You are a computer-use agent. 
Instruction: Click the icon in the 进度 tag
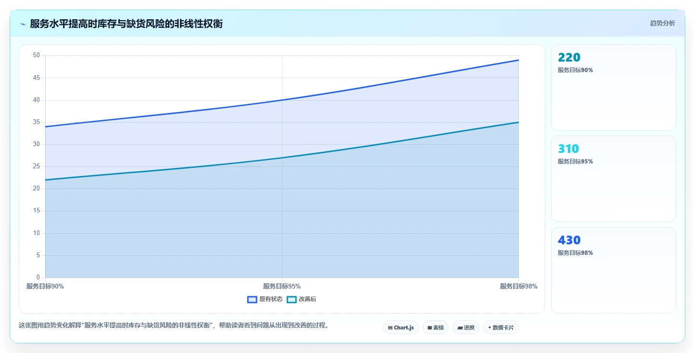tap(460, 328)
